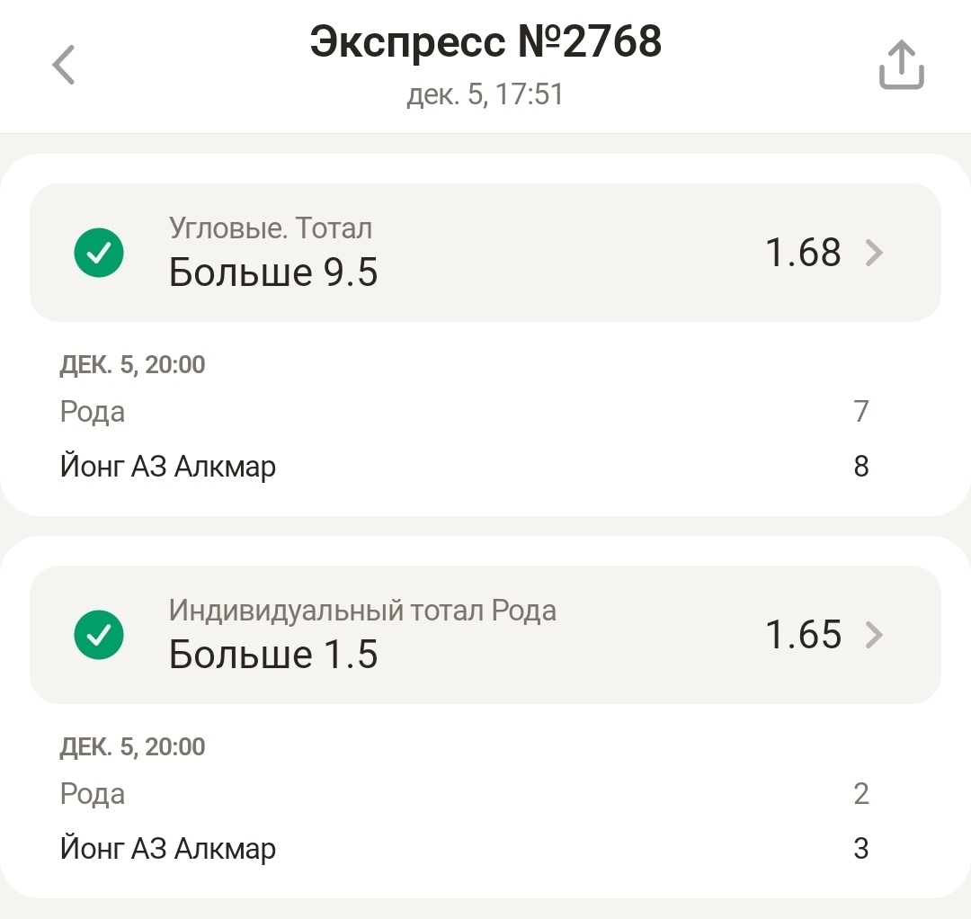Click "Йонг АЗ Алкмар" in corners match
Viewport: 971px width, 919px height.
click(x=168, y=467)
